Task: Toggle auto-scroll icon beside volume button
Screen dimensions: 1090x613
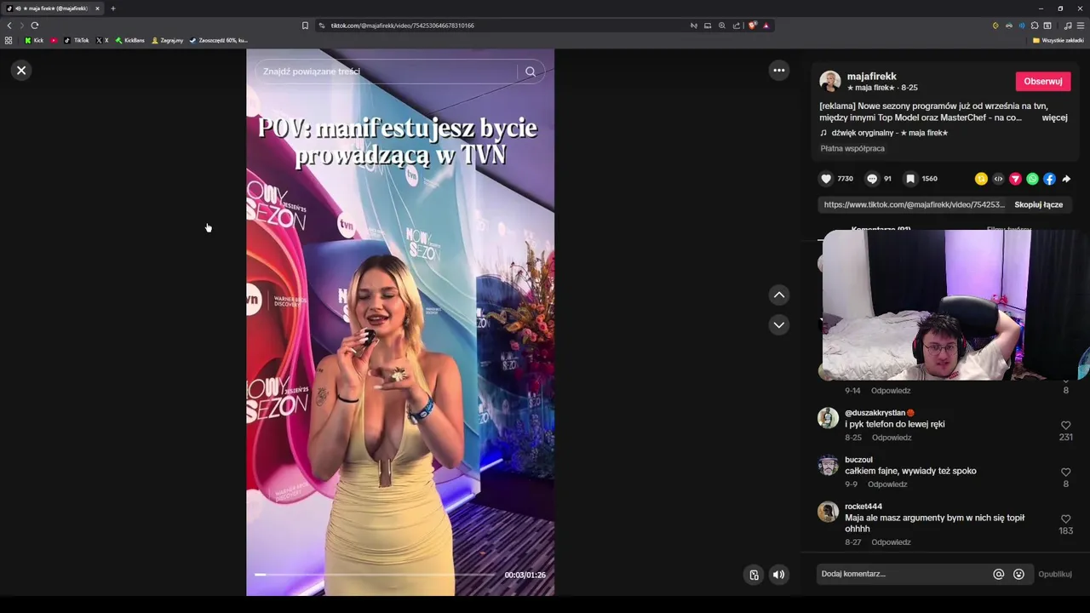Action: 754,575
